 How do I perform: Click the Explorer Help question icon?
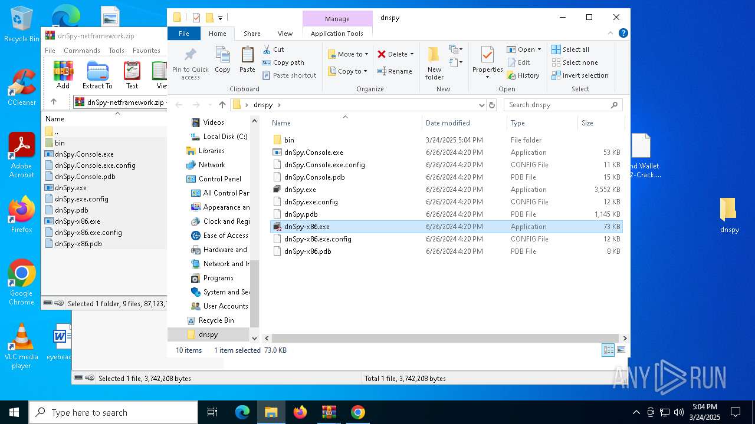(x=623, y=34)
